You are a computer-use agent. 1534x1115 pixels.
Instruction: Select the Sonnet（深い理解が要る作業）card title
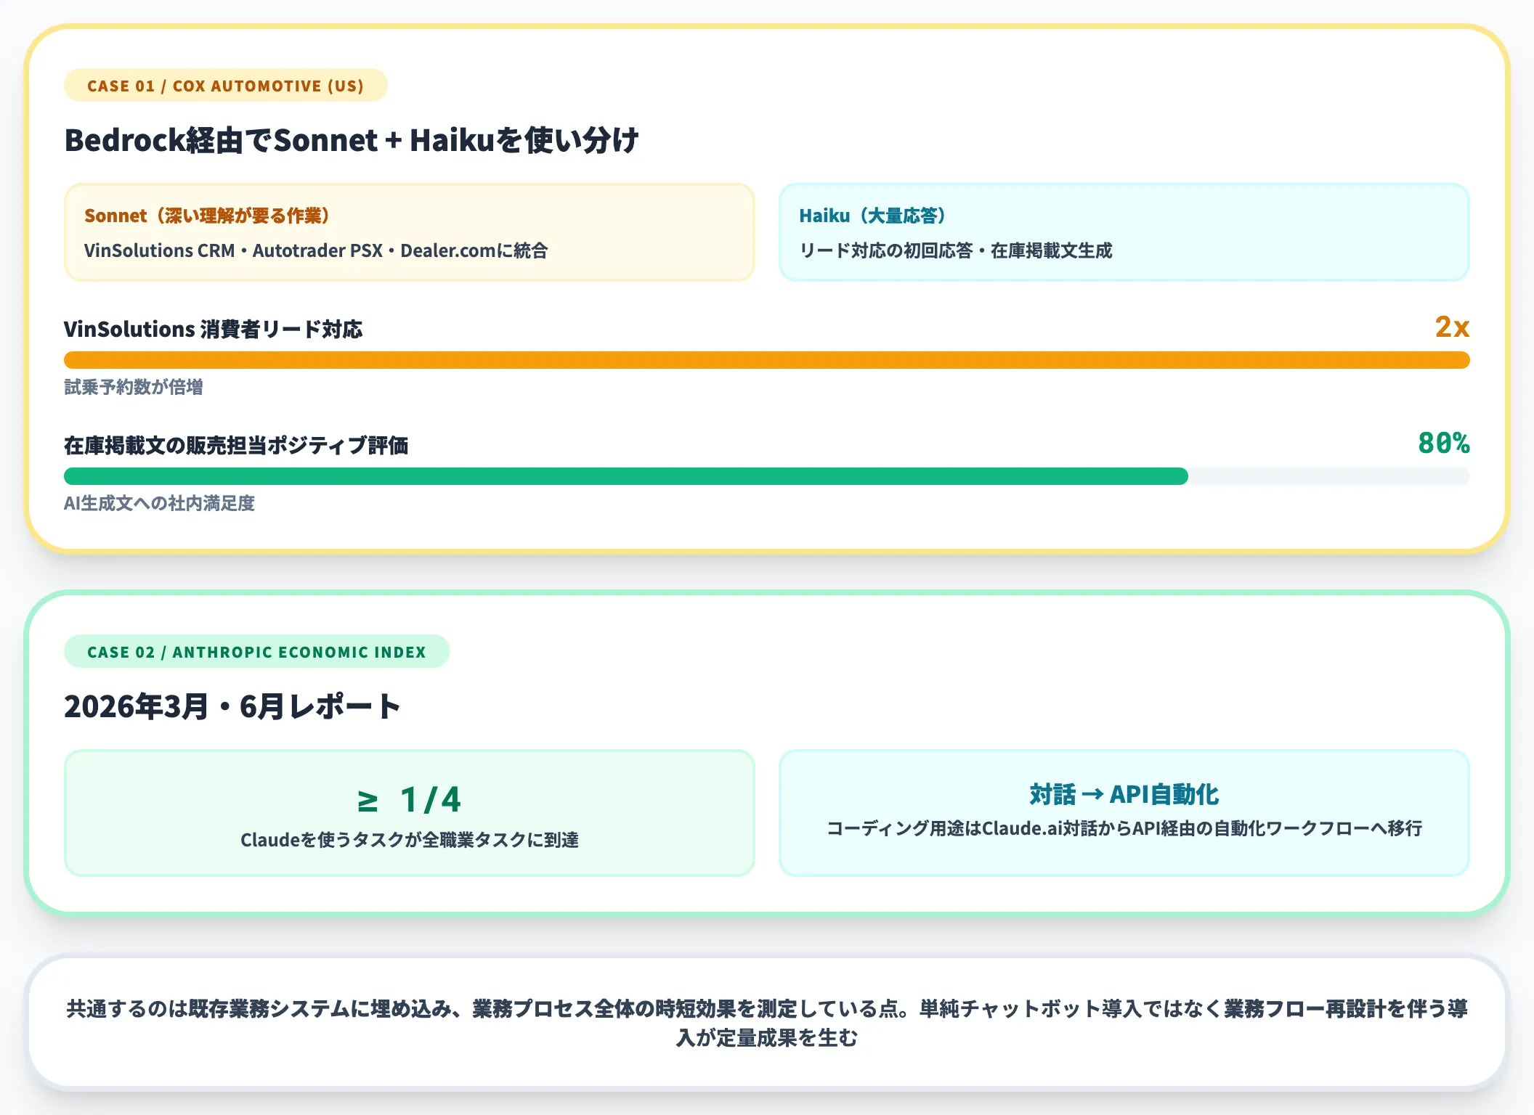click(207, 216)
